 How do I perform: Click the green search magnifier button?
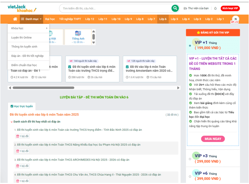pyautogui.click(x=175, y=8)
